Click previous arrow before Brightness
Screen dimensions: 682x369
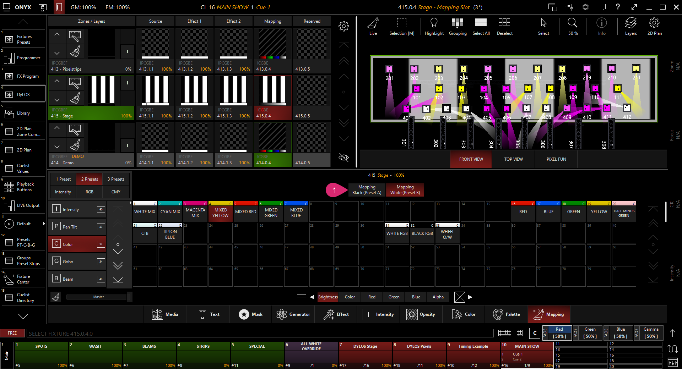(x=312, y=297)
